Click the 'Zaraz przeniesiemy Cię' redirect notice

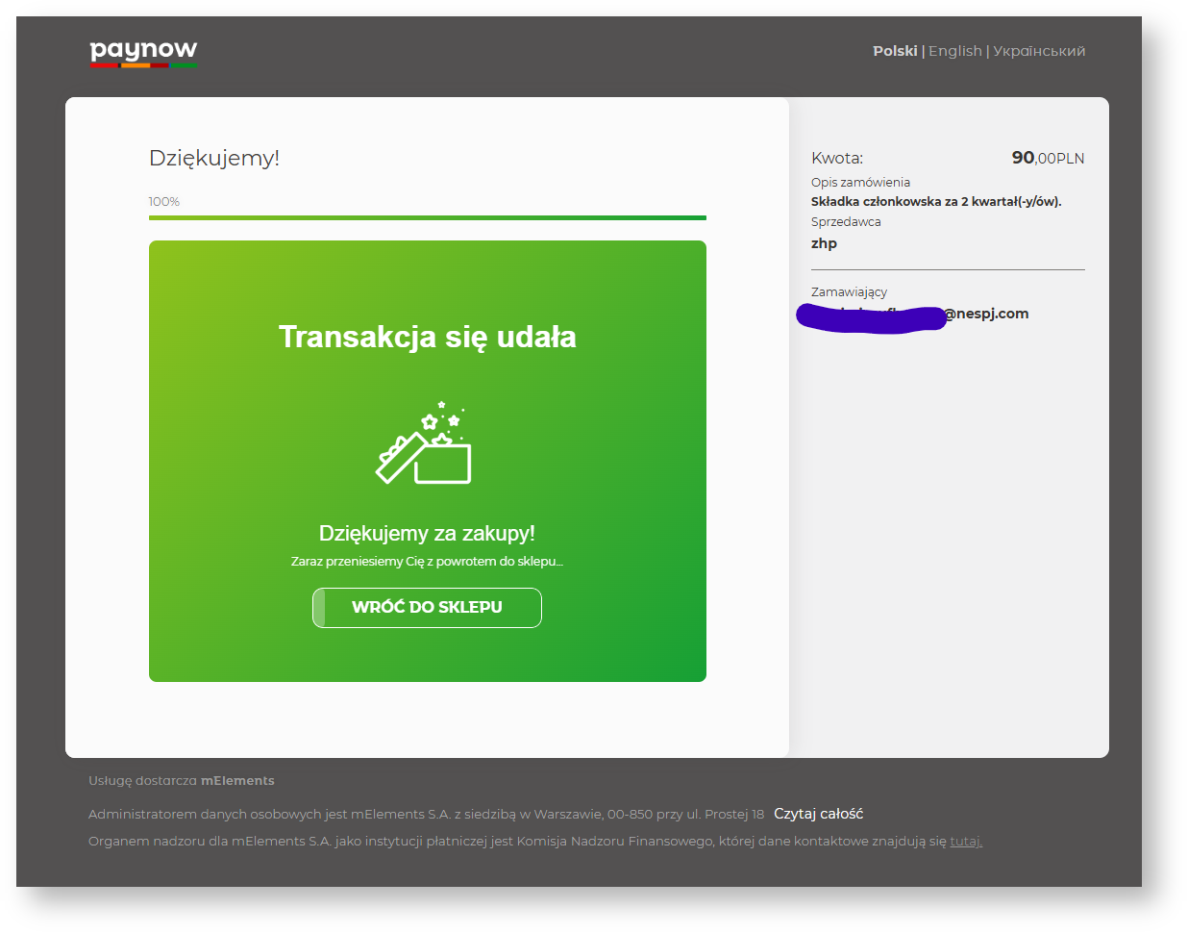(427, 562)
